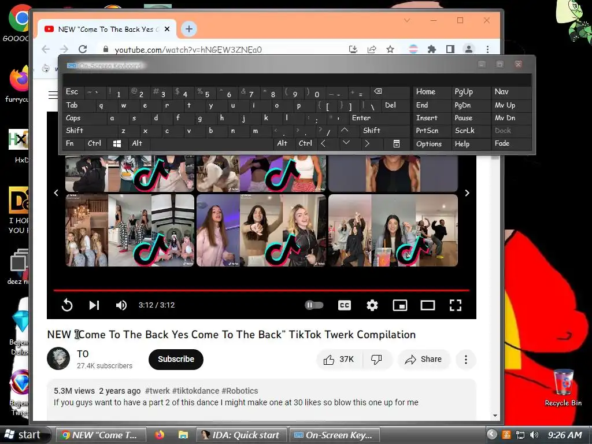Toggle left Ctrl key on keyboard
This screenshot has height=444, width=592.
tap(95, 143)
